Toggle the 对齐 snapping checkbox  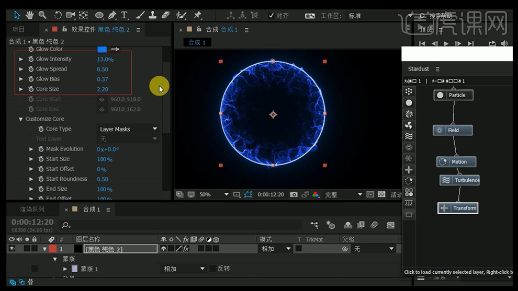271,16
